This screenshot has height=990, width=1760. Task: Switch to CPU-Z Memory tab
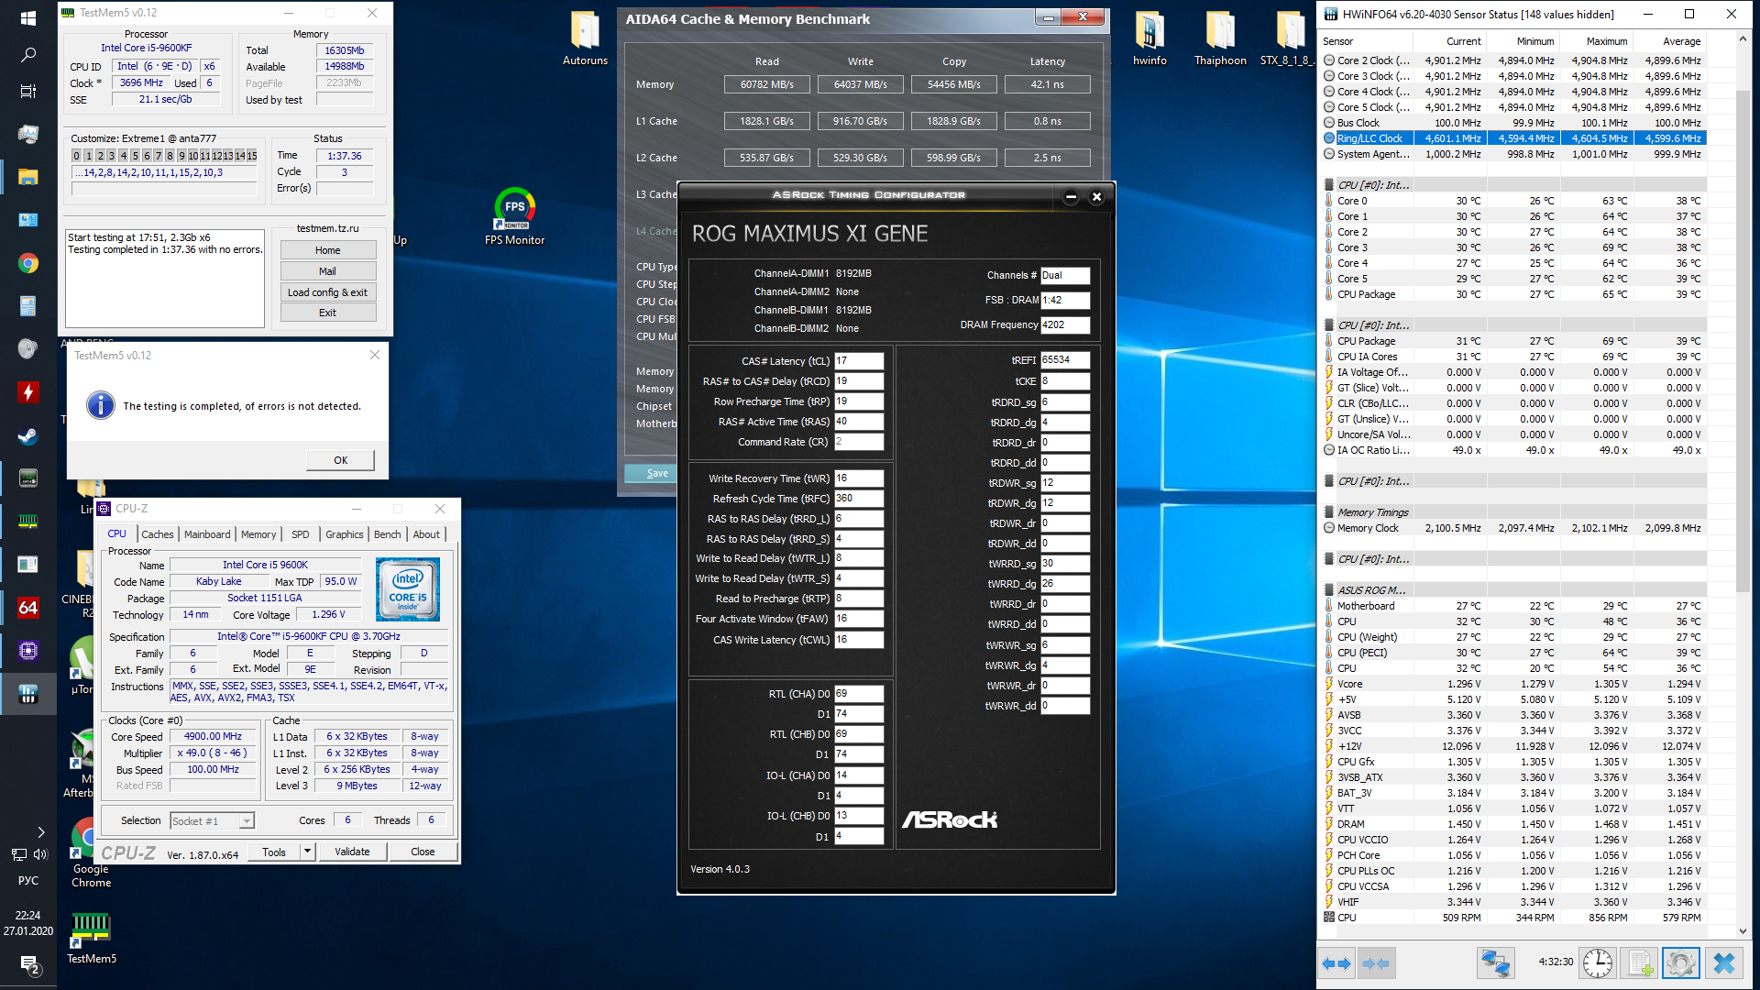coord(258,534)
